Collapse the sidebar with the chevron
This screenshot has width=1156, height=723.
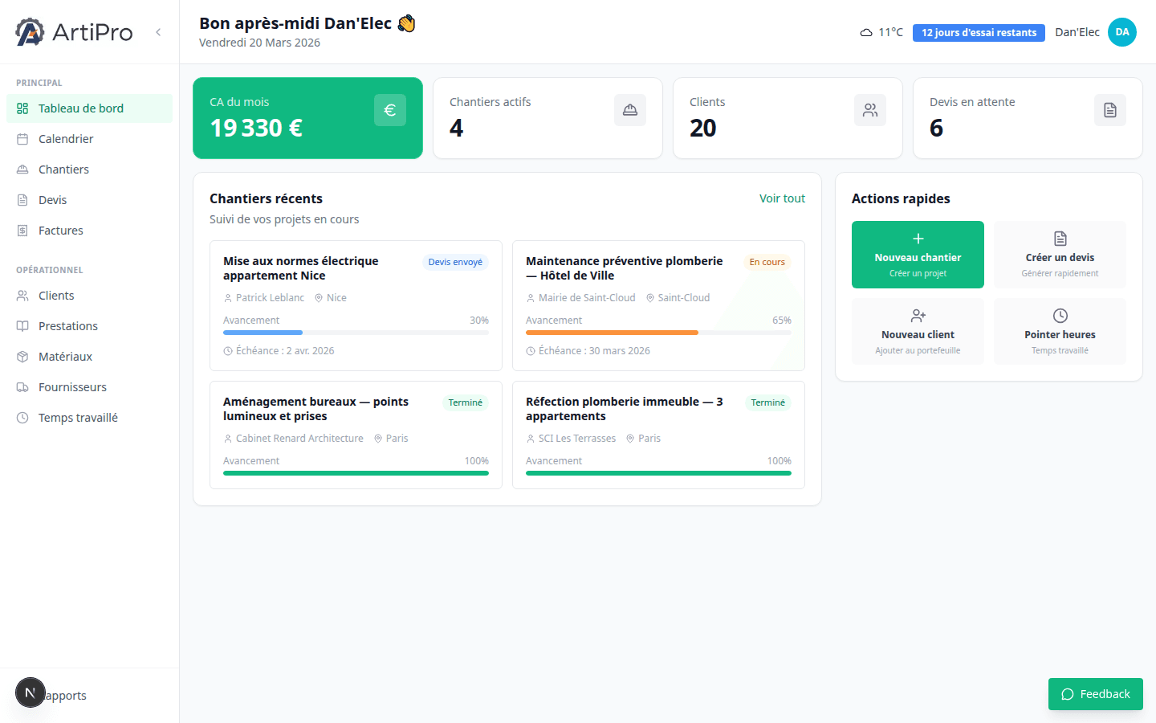tap(157, 32)
